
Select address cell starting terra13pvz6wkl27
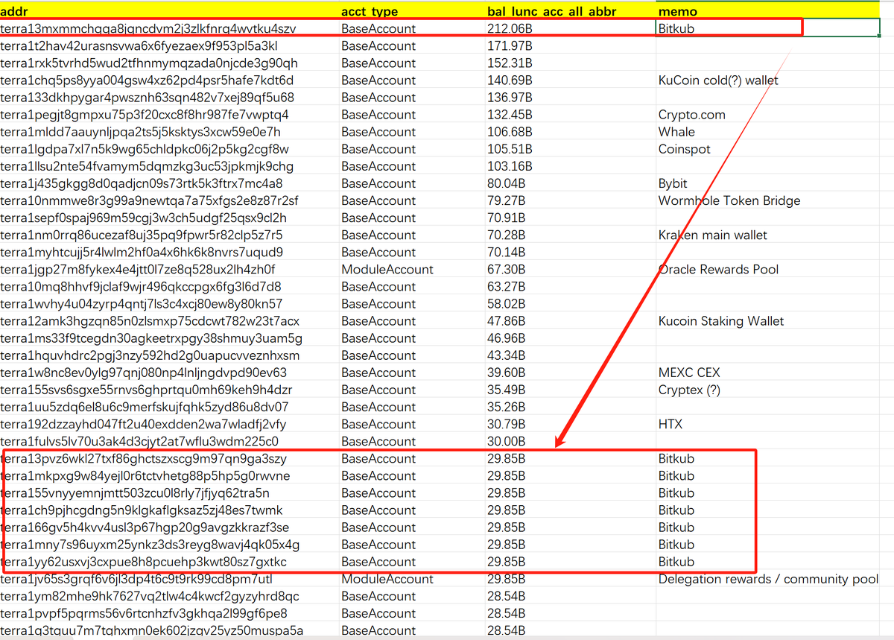point(169,458)
